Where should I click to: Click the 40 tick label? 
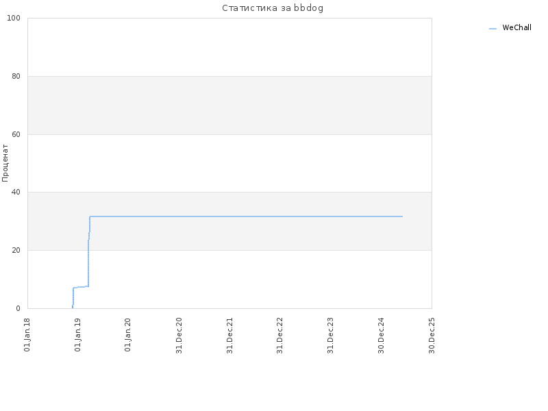point(16,192)
